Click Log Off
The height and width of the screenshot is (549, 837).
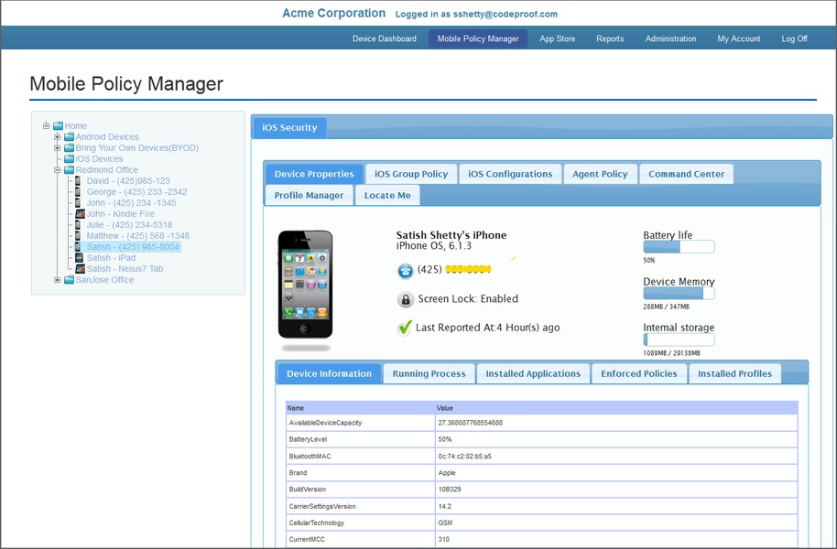point(794,39)
